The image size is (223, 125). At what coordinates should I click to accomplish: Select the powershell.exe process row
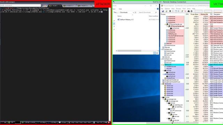[192, 74]
